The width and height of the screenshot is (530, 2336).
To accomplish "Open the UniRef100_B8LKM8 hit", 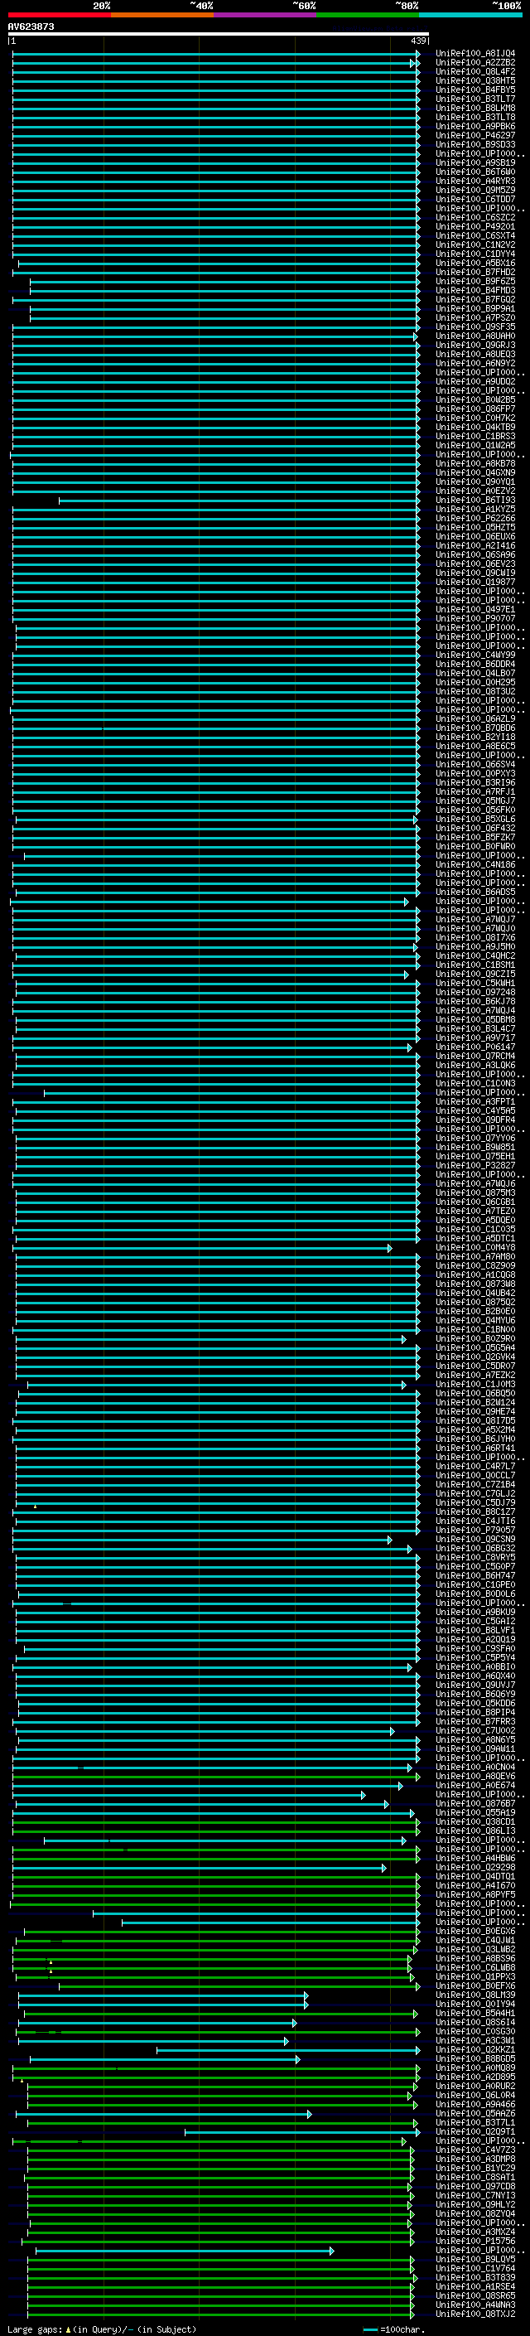I will coord(475,108).
